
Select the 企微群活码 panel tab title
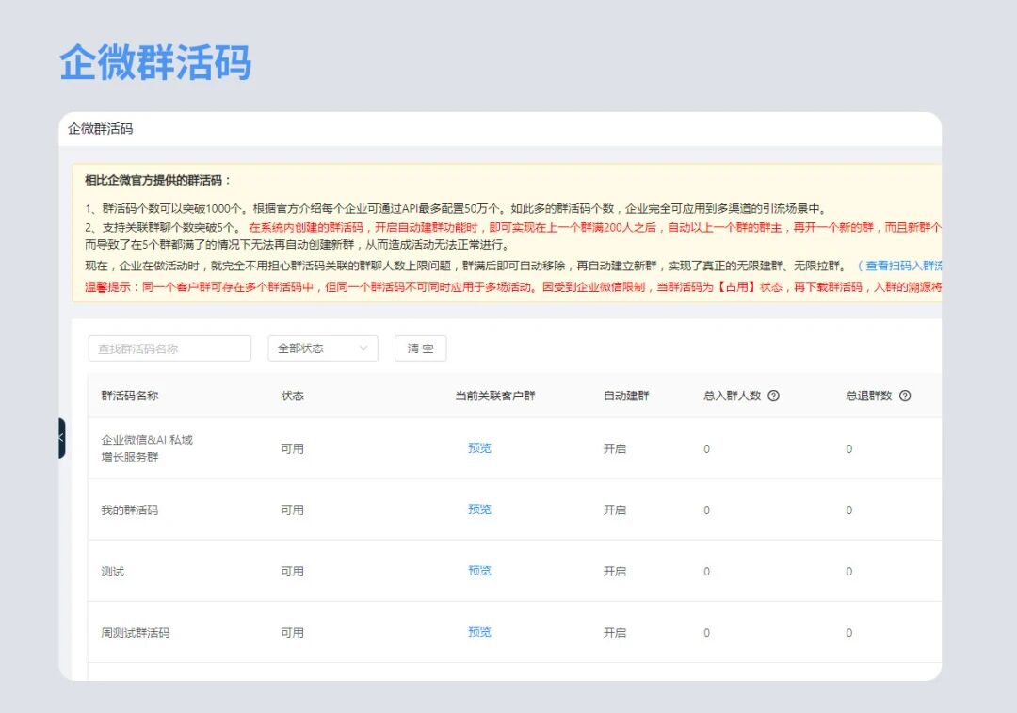click(x=101, y=129)
